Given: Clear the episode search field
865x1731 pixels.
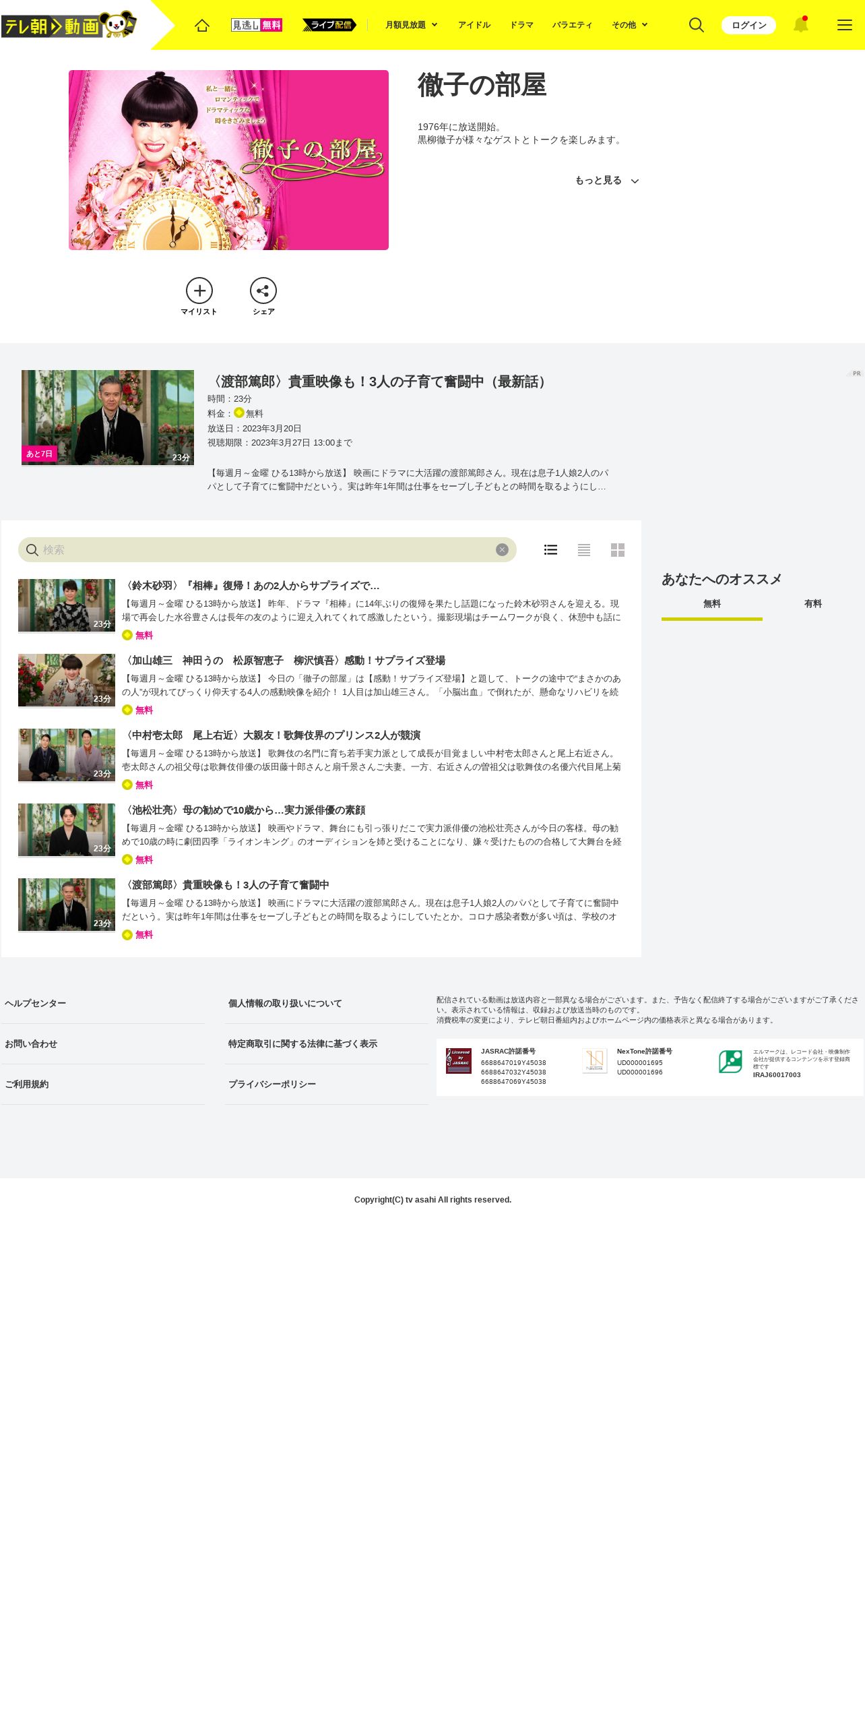Looking at the screenshot, I should click(502, 549).
